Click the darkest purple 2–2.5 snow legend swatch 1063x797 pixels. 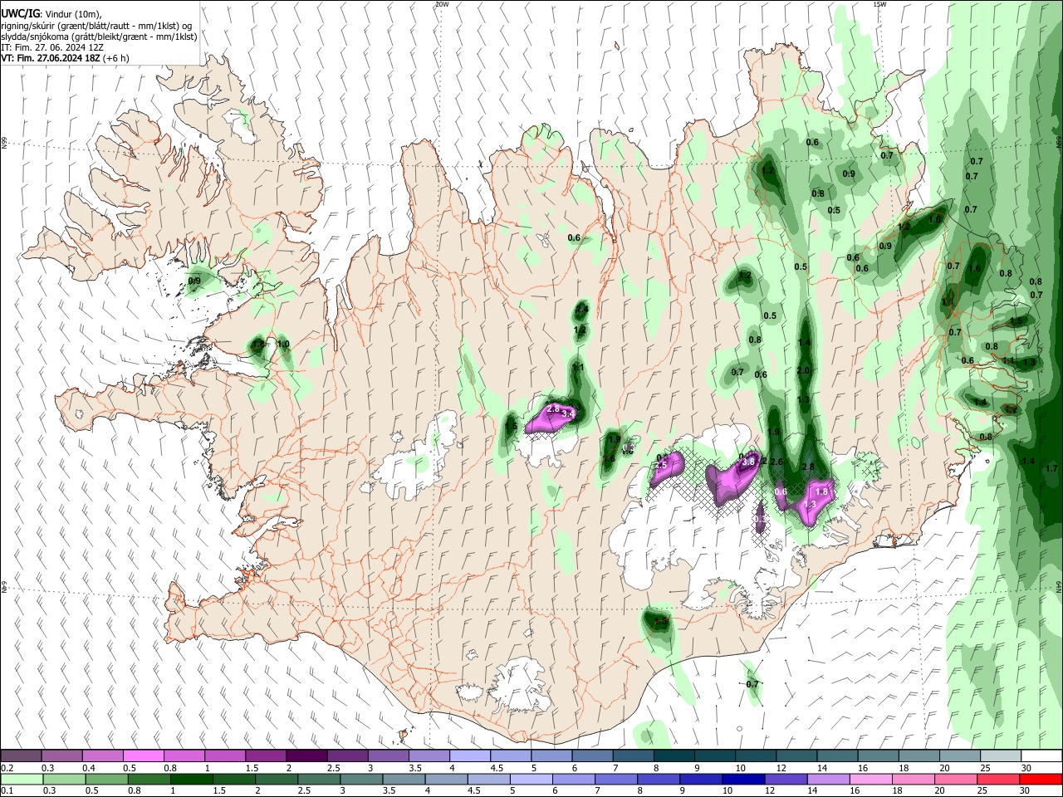click(306, 755)
